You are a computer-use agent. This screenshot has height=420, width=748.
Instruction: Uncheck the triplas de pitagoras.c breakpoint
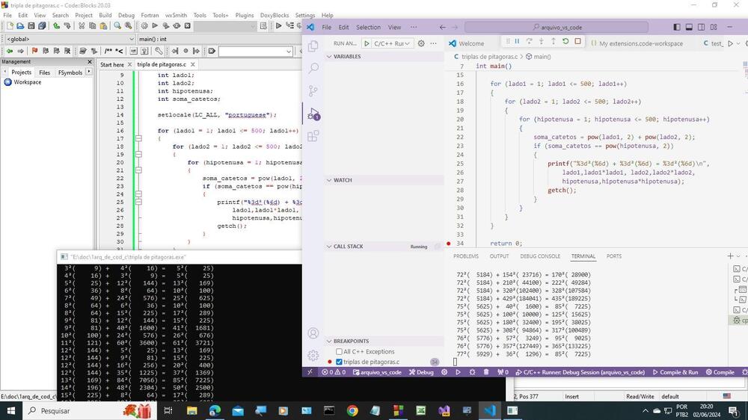point(339,362)
